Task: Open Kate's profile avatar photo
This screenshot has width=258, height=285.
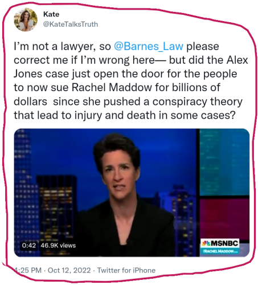Action: [x=26, y=19]
